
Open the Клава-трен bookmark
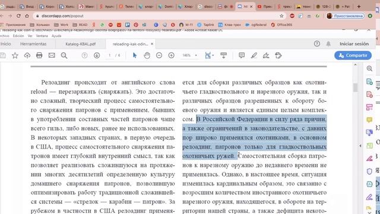230,25
